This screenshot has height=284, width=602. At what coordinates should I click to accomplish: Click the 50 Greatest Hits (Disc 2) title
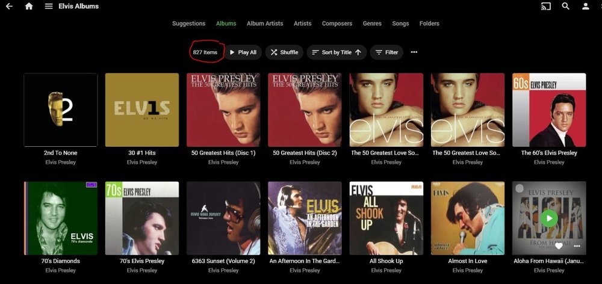305,153
